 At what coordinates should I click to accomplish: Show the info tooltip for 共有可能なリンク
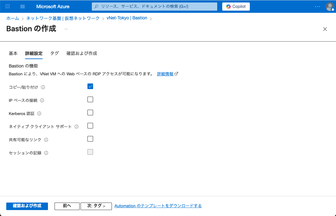pos(46,140)
